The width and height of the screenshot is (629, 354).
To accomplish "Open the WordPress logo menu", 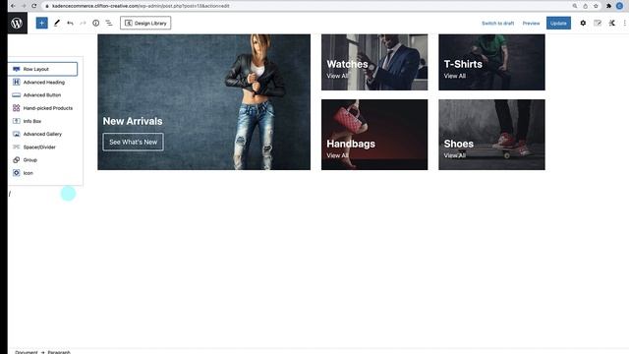I will point(17,23).
